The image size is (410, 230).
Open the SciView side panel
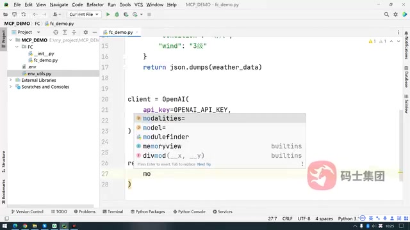point(406,103)
